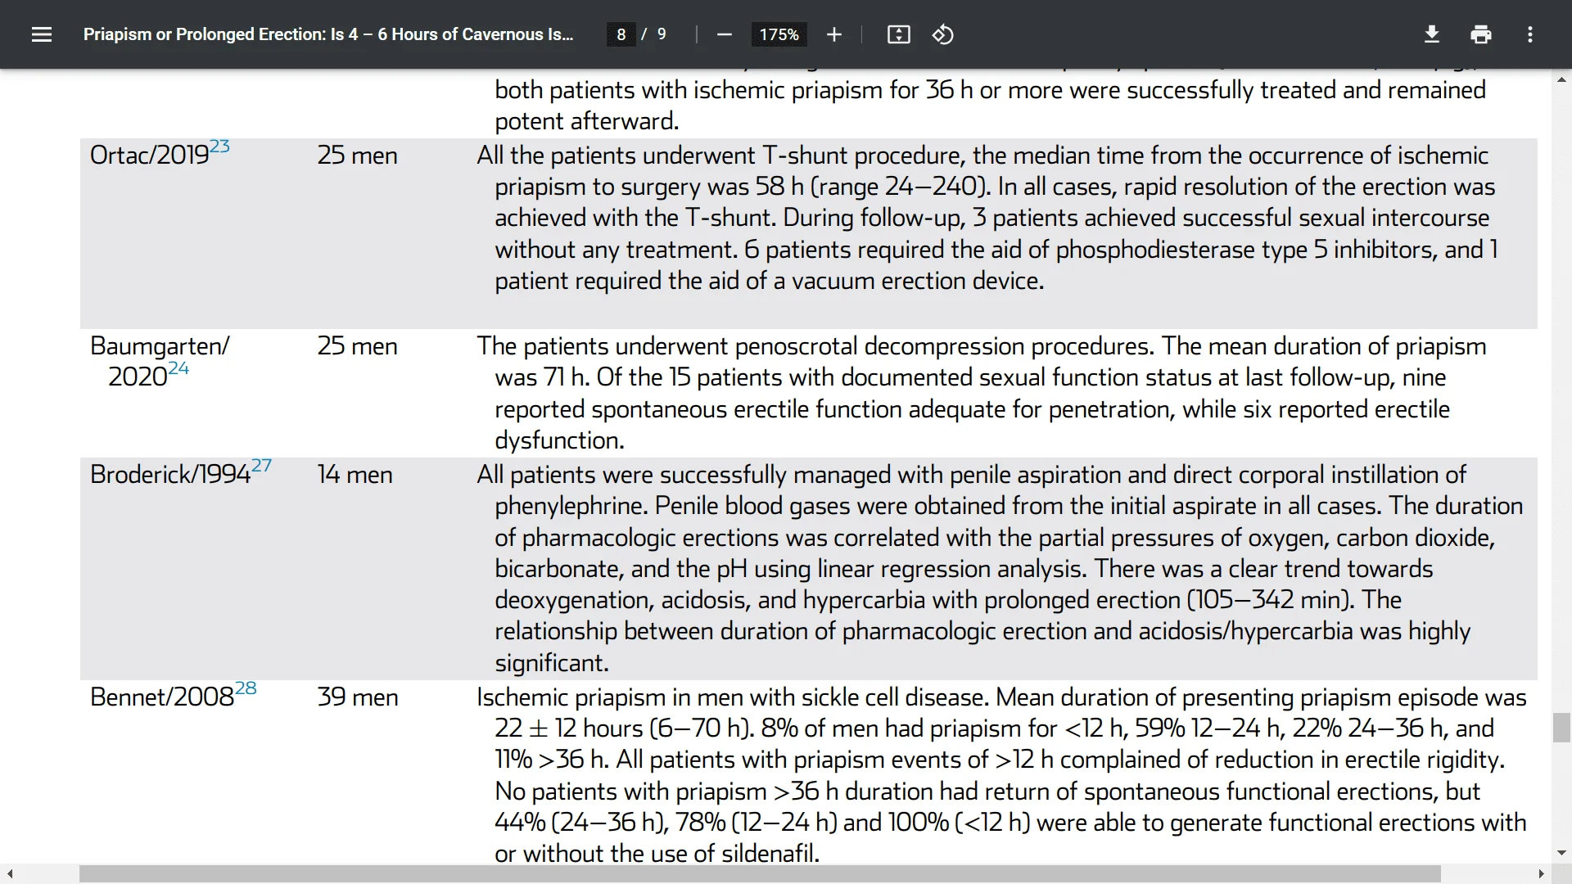Screen dimensions: 1572x884
Task: Print the document
Action: (1480, 34)
